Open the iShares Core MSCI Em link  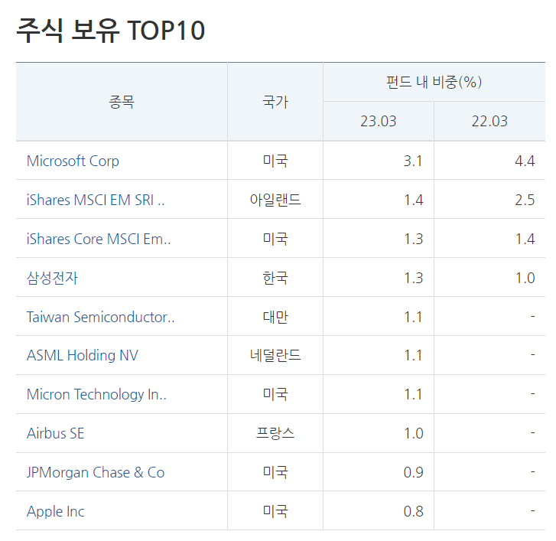(x=99, y=239)
